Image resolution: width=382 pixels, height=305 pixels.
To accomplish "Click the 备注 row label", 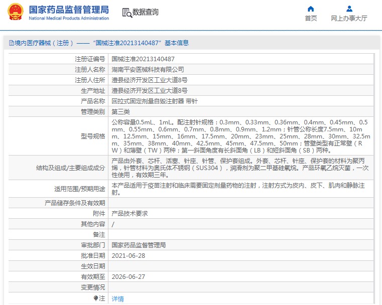I will 99,235.
